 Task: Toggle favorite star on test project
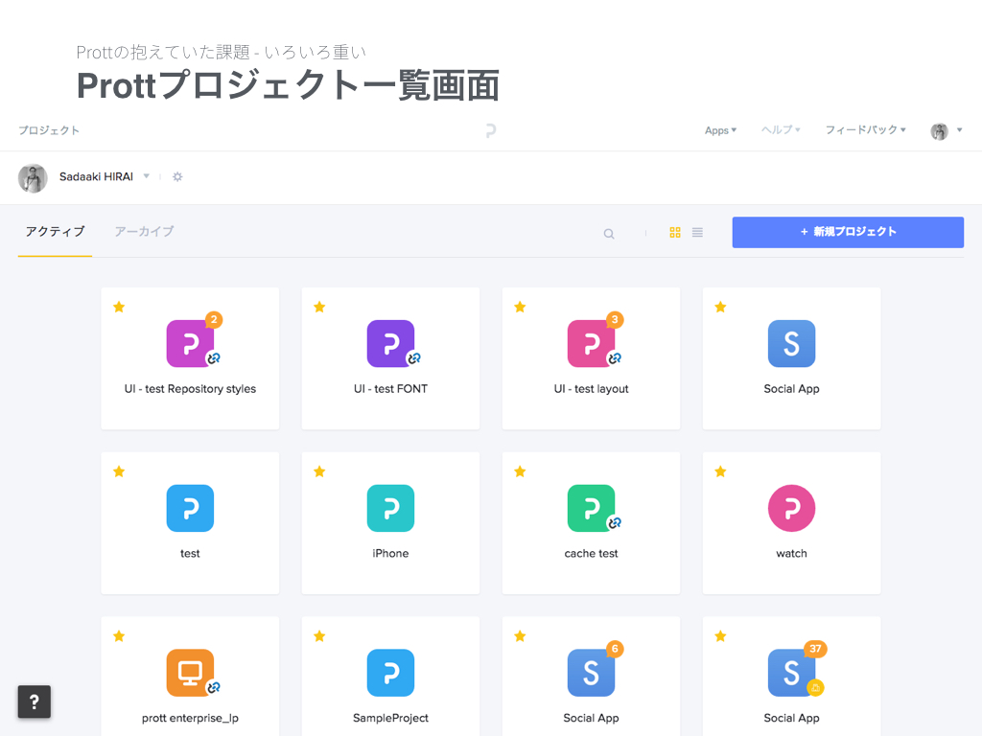coord(119,471)
